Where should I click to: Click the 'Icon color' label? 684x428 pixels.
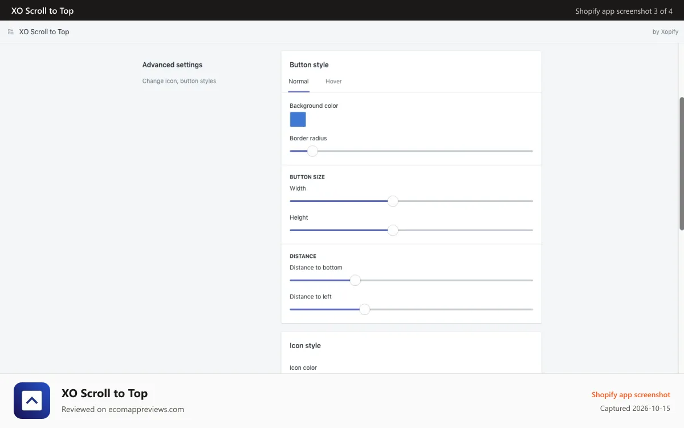[x=303, y=368]
